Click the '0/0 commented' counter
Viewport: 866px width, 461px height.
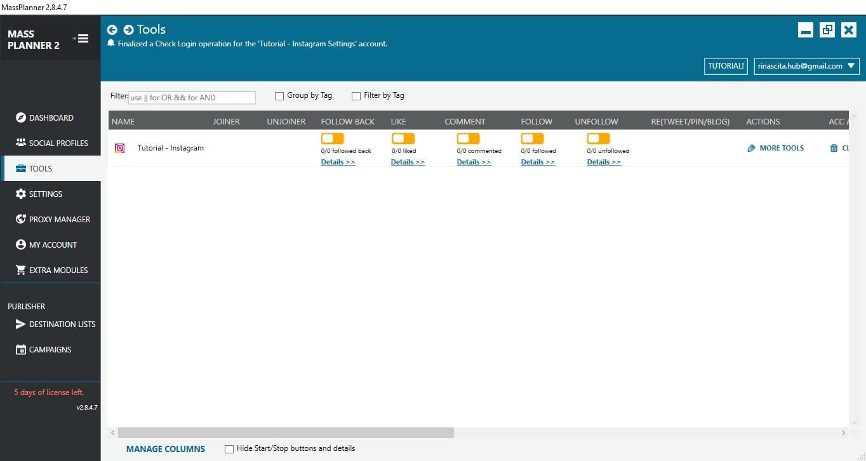pos(479,151)
